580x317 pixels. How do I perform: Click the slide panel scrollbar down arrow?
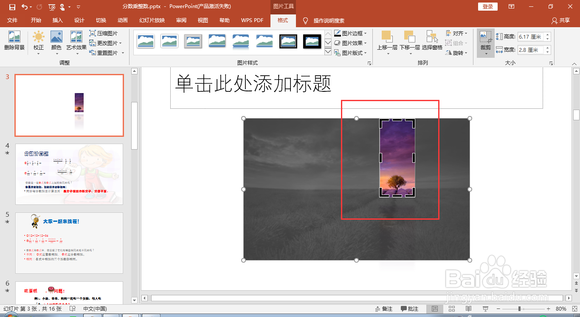click(135, 300)
